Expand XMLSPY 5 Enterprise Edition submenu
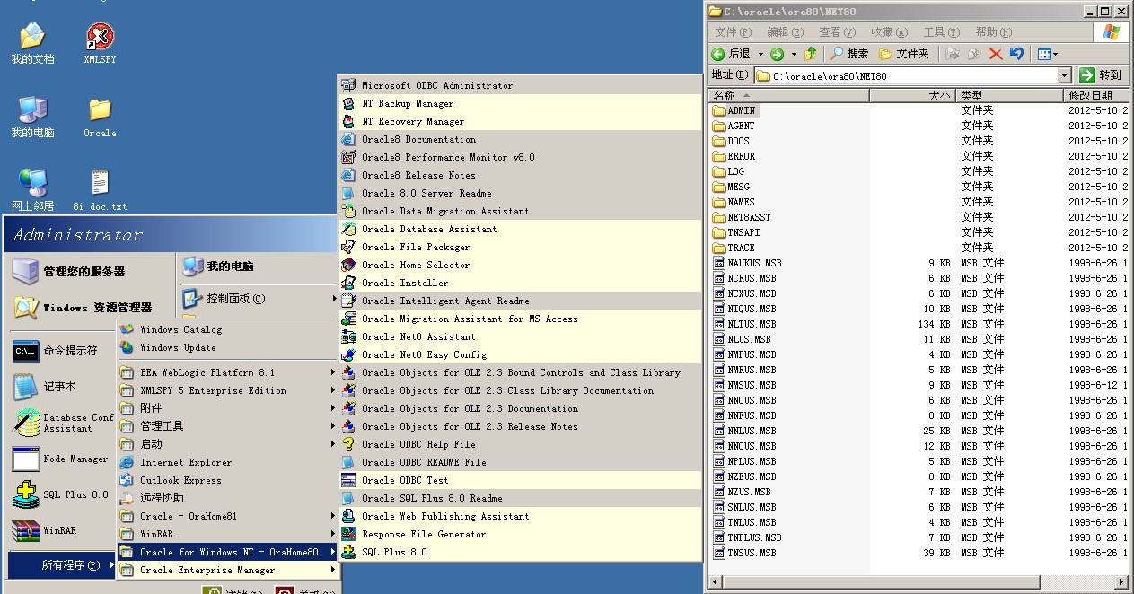 (x=227, y=390)
